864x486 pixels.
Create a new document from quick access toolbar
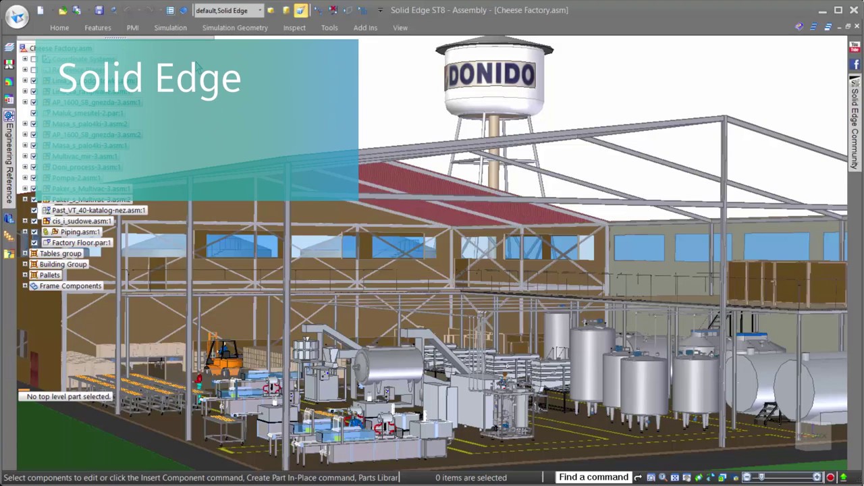click(x=40, y=10)
